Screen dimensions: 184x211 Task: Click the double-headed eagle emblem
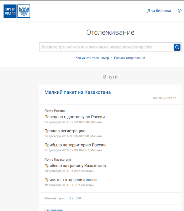pos(24,11)
